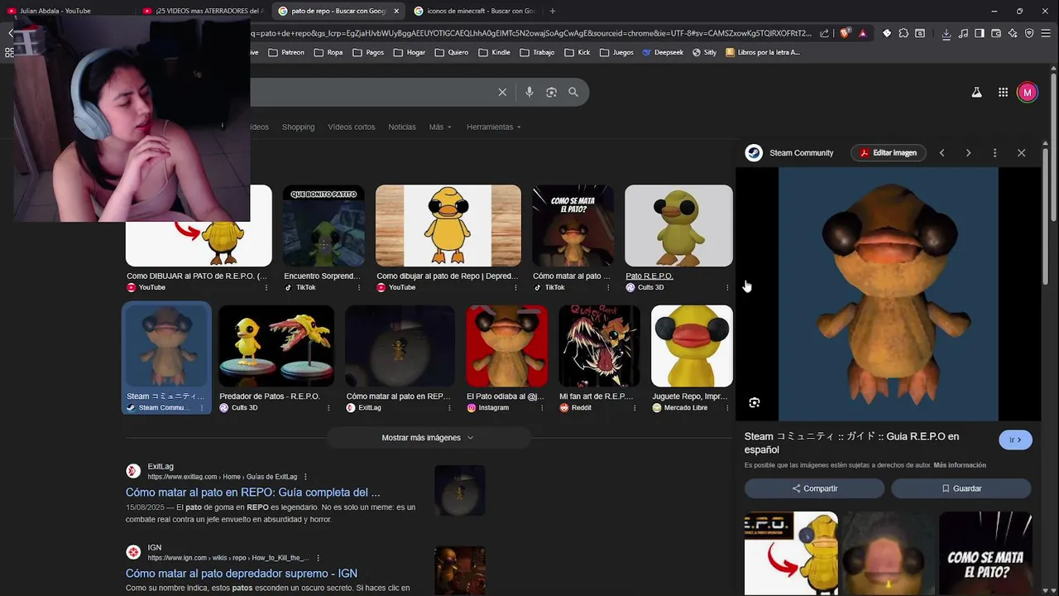Viewport: 1059px width, 596px height.
Task: Toggle the browser sidebar panel icon
Action: [980, 33]
